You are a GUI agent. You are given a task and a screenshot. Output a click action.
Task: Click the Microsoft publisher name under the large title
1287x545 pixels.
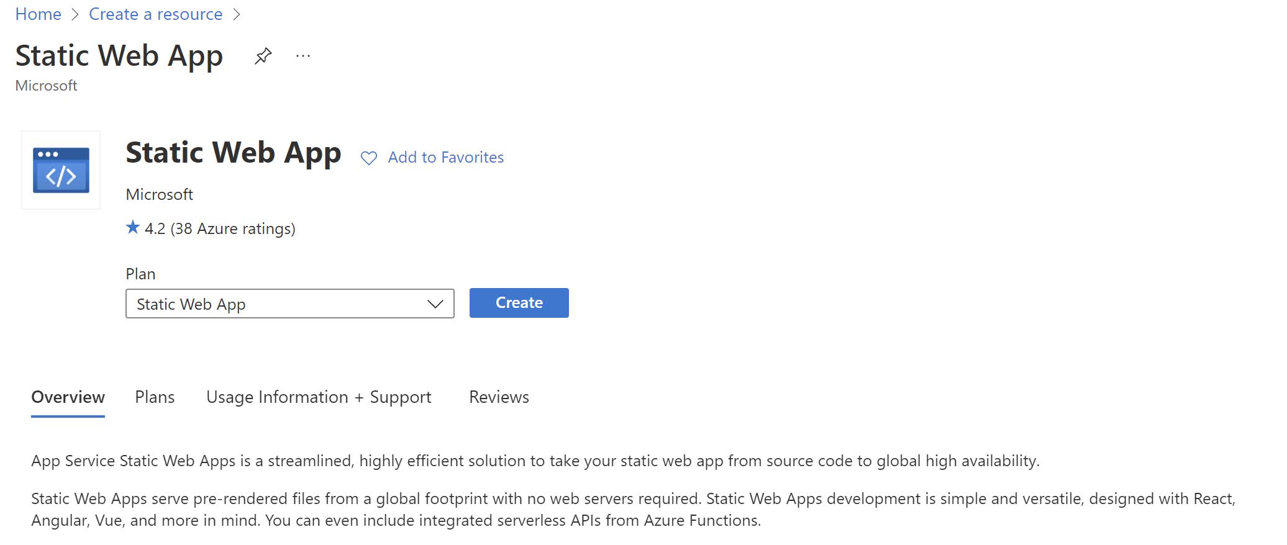click(x=160, y=195)
